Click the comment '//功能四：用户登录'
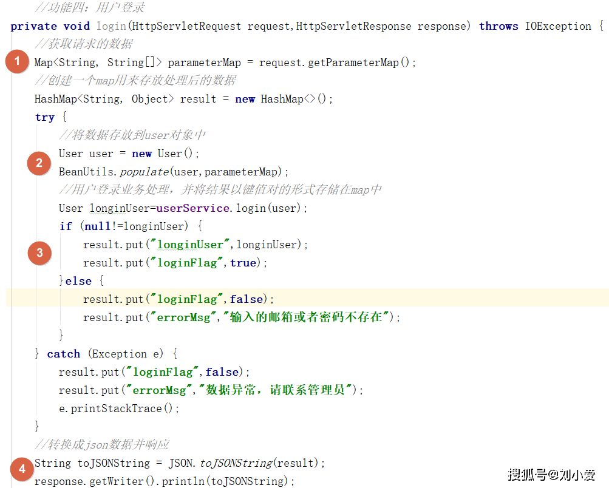 point(90,7)
